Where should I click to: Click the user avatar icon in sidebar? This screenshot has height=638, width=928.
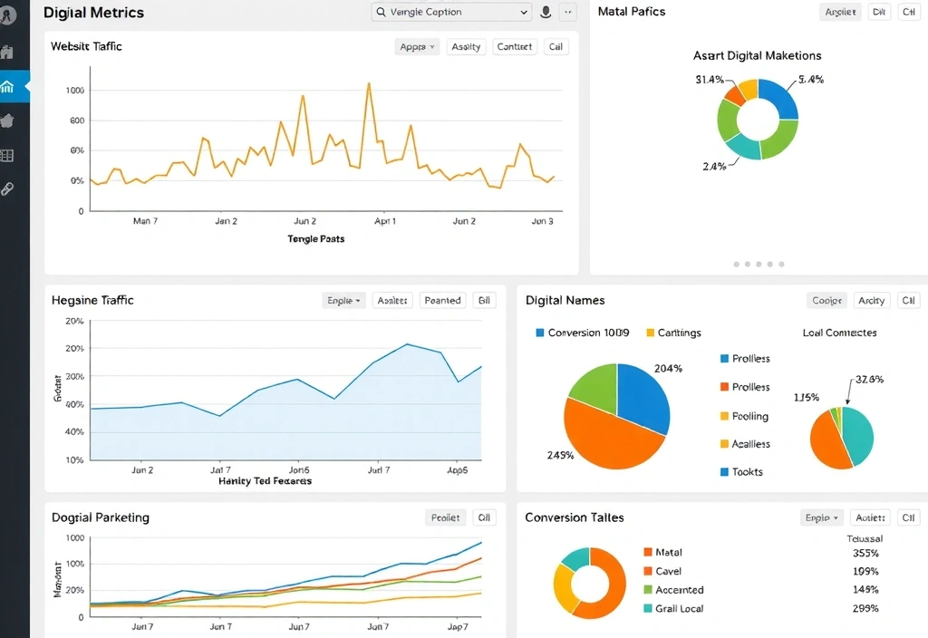(x=9, y=14)
